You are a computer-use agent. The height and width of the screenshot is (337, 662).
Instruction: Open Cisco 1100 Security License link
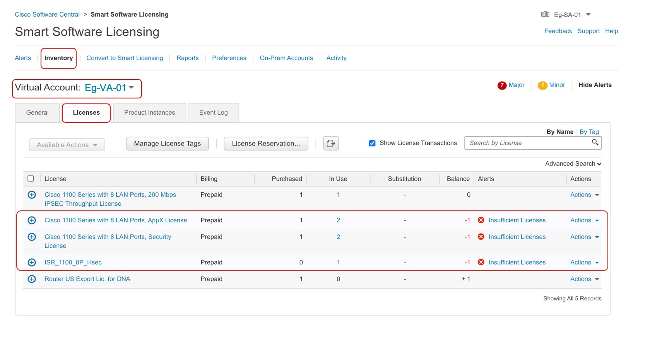[108, 241]
